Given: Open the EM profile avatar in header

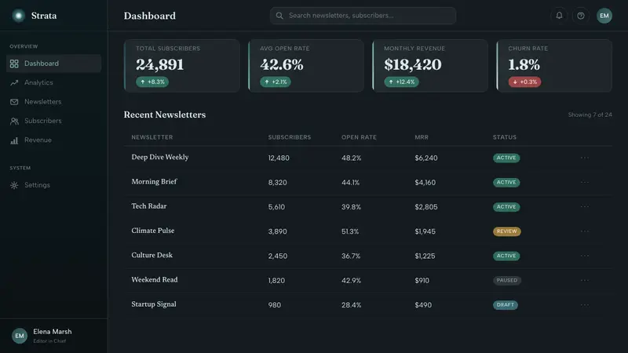Looking at the screenshot, I should pyautogui.click(x=604, y=16).
